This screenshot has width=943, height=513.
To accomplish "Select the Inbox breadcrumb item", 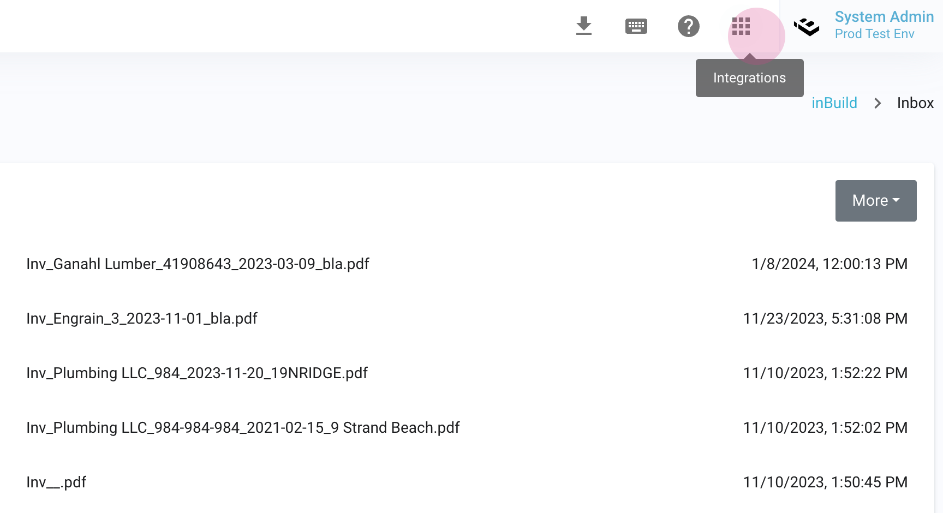I will [915, 103].
